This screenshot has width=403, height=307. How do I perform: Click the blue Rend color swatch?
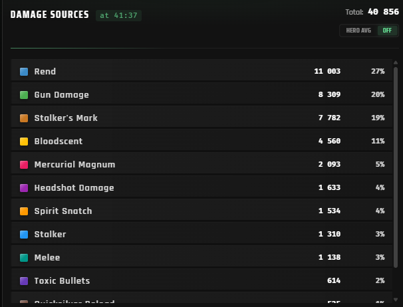click(x=24, y=72)
